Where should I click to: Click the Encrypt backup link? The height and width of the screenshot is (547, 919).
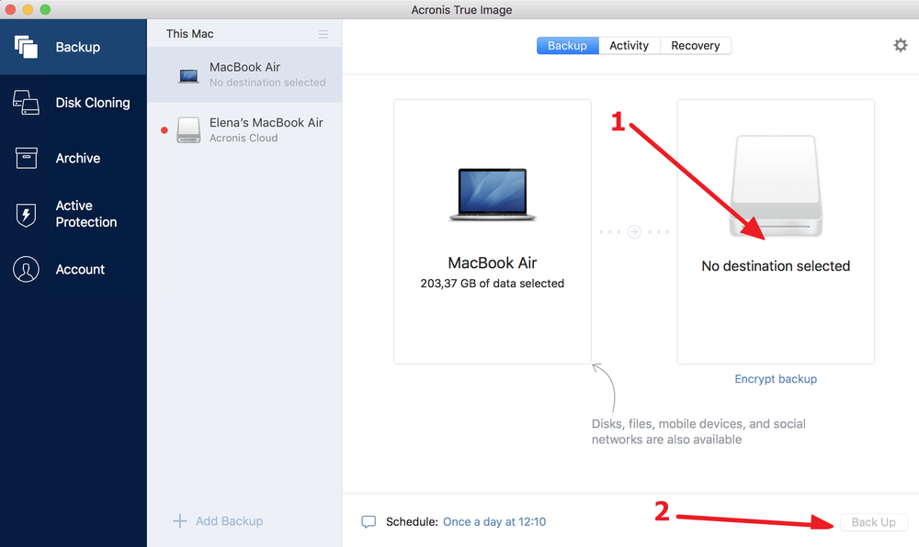tap(776, 379)
